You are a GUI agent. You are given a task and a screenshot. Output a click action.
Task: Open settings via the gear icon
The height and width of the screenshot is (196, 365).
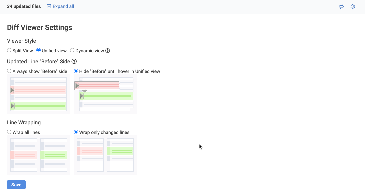(353, 7)
